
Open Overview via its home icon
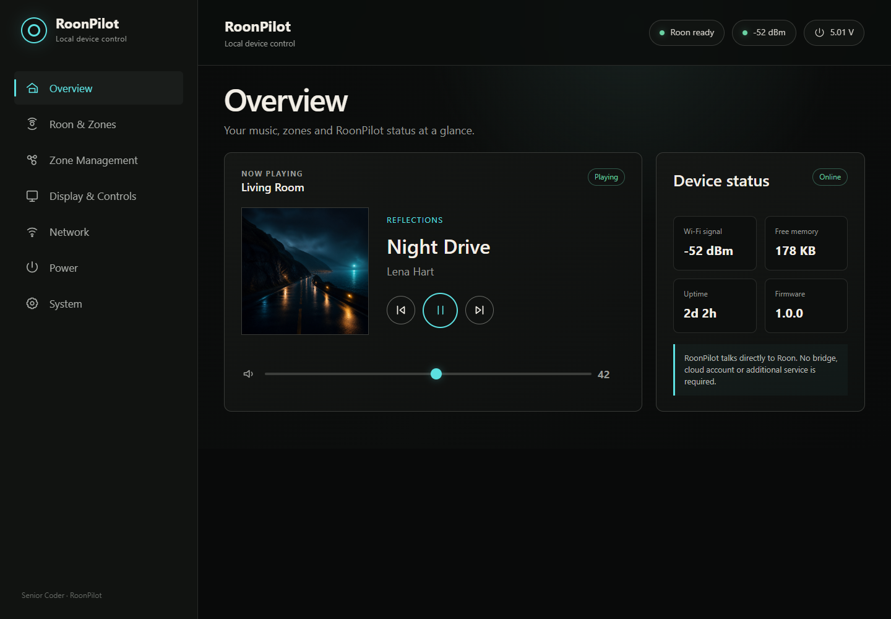[33, 89]
